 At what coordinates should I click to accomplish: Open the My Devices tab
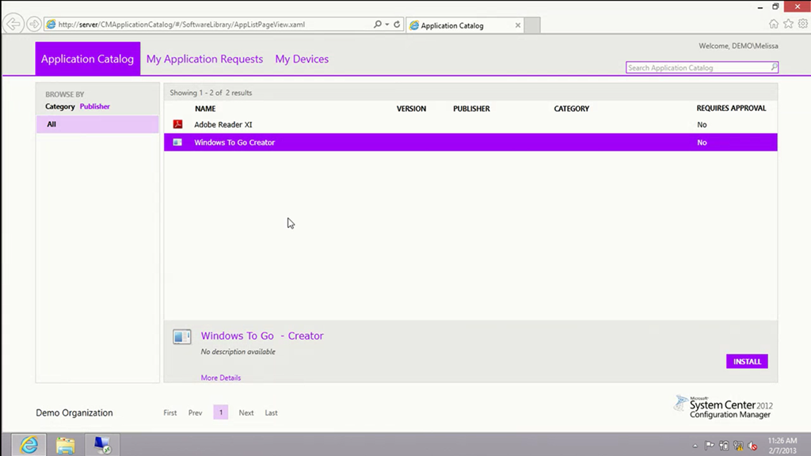coord(302,59)
